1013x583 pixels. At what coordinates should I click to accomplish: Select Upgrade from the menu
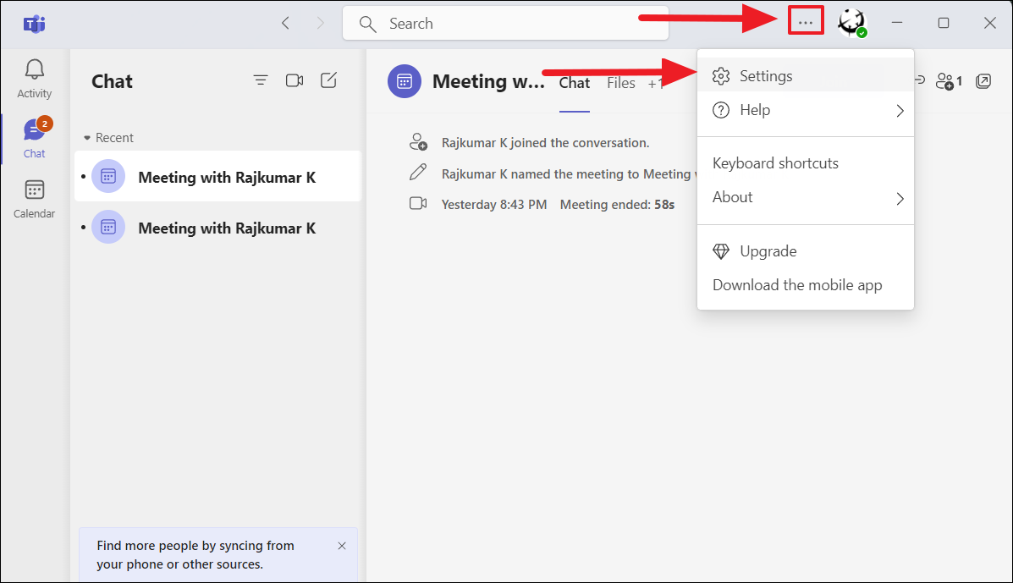click(768, 250)
